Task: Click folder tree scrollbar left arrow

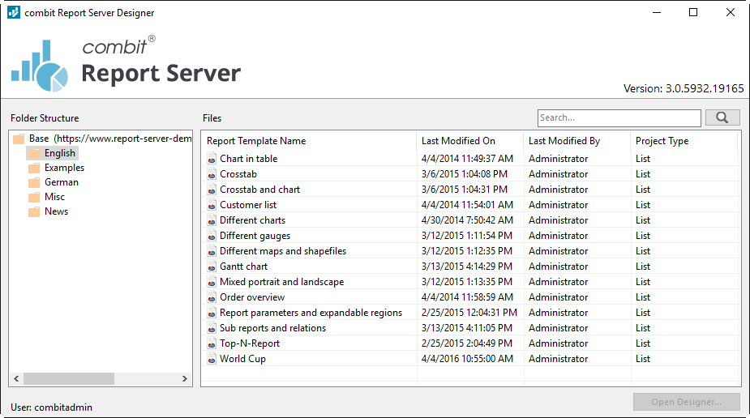Action: [x=16, y=379]
